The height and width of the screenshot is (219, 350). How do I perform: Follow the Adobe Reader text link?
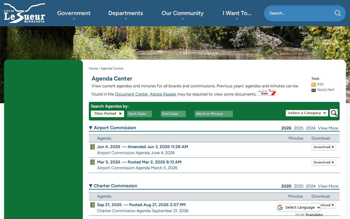[x=163, y=94]
